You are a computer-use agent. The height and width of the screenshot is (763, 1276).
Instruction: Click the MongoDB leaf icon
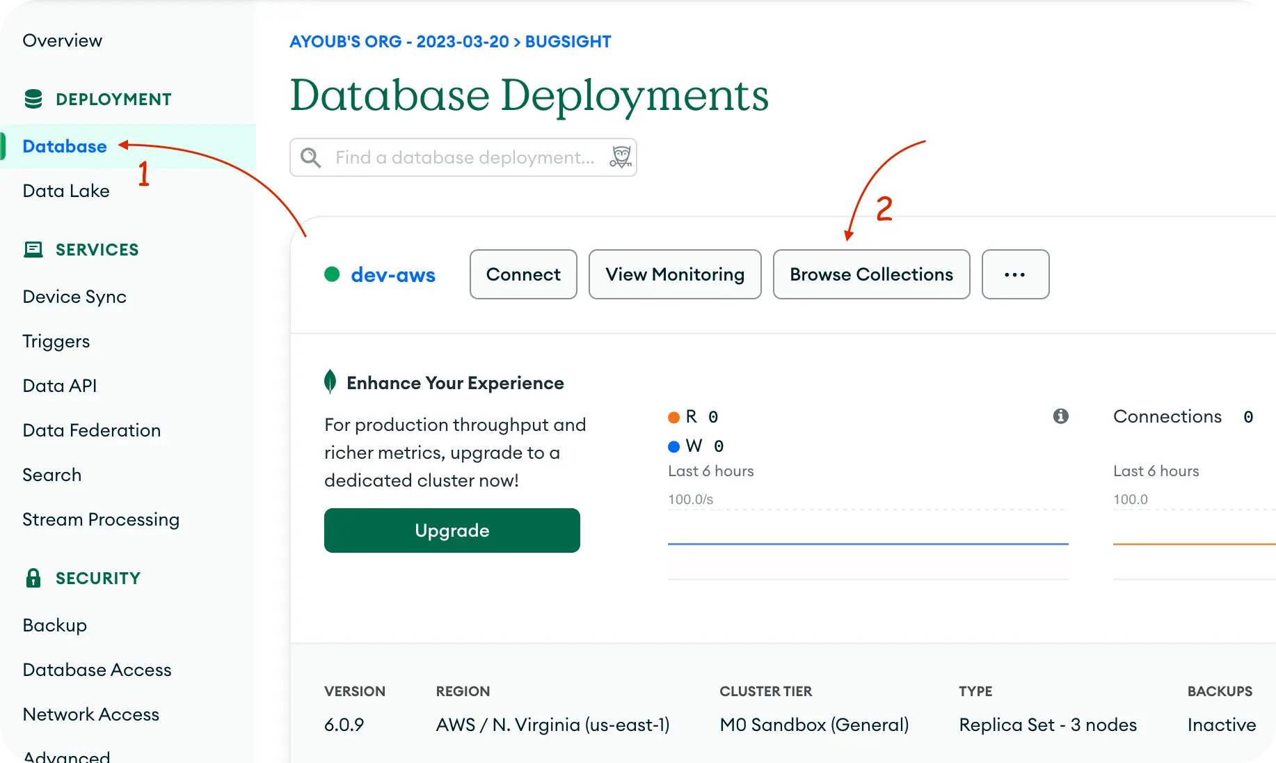coord(330,382)
